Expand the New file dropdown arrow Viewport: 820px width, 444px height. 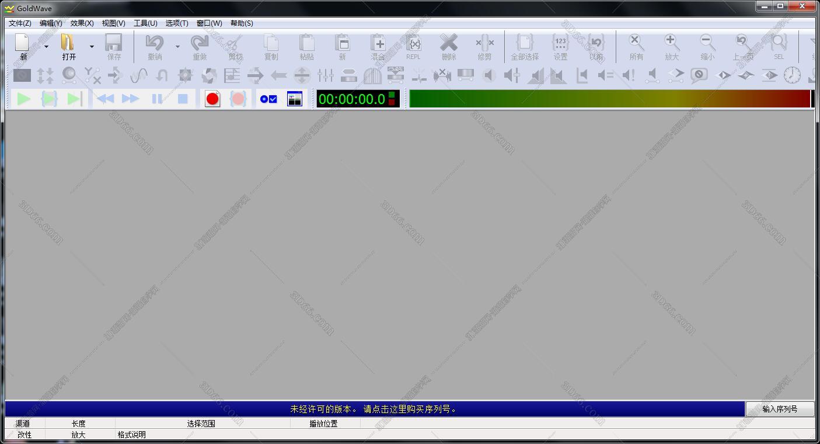(x=46, y=47)
